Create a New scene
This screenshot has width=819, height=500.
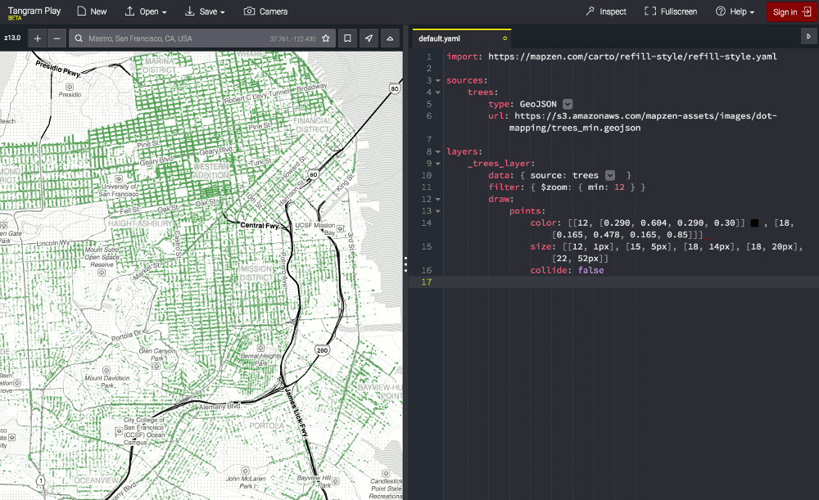92,11
